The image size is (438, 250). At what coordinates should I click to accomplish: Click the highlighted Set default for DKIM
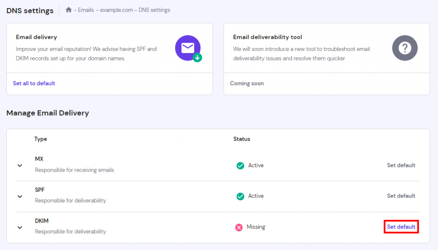pos(401,227)
